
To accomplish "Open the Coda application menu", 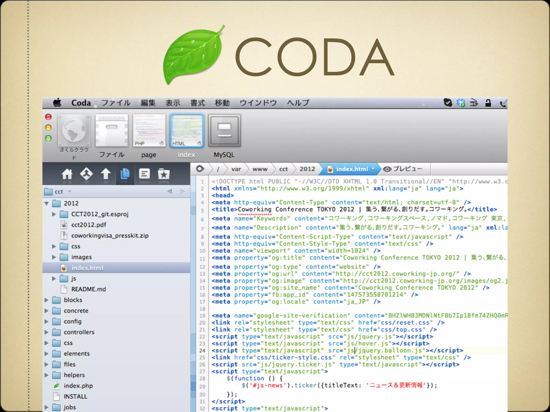I will (x=81, y=103).
